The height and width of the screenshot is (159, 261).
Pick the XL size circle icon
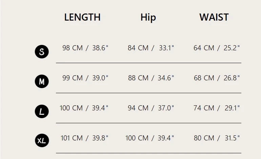click(42, 140)
